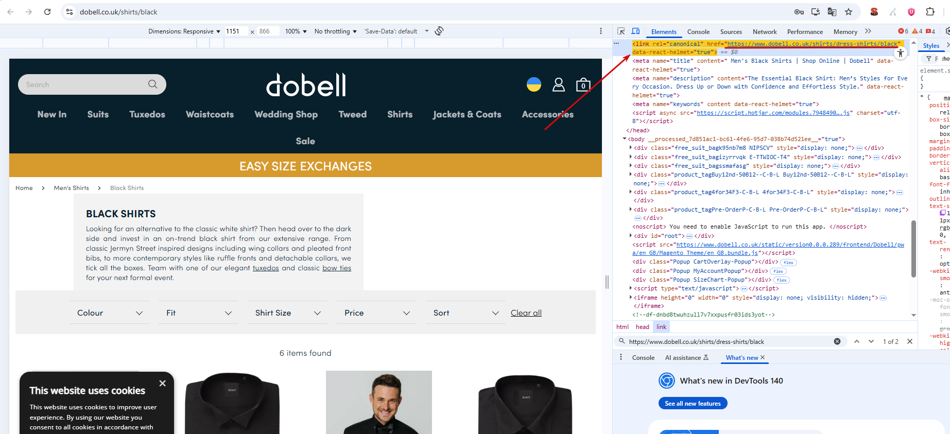Toggle the device toolbar in DevTools
The height and width of the screenshot is (434, 950).
pyautogui.click(x=636, y=31)
